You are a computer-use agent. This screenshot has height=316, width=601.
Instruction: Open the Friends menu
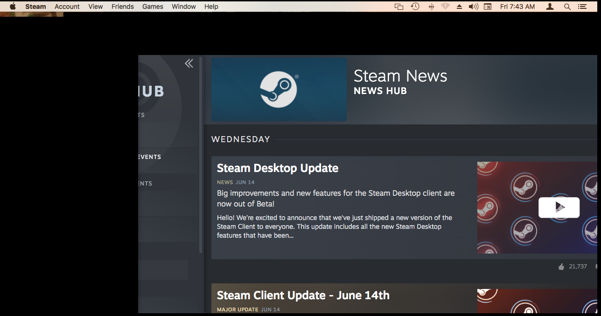pos(122,7)
